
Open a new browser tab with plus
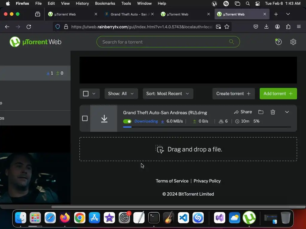276,14
